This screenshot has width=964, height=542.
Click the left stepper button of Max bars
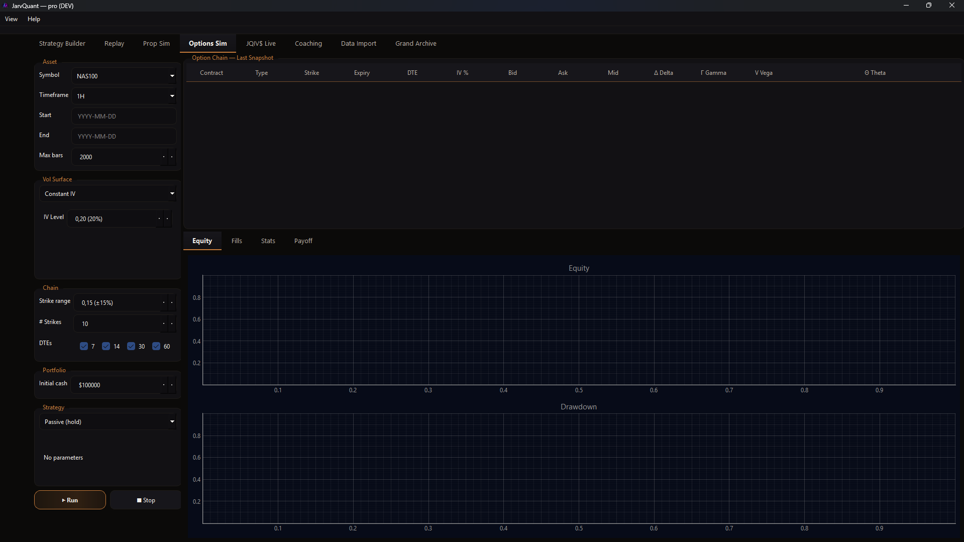pyautogui.click(x=164, y=157)
